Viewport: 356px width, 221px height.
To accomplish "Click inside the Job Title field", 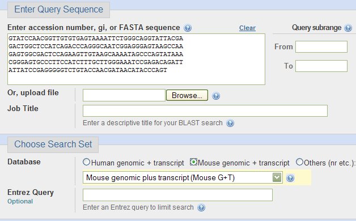I will tap(205, 110).
